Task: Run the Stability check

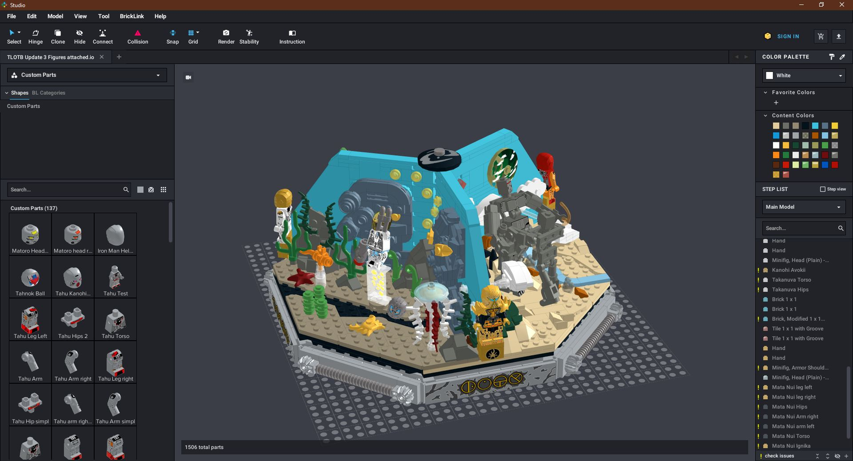Action: (x=249, y=37)
